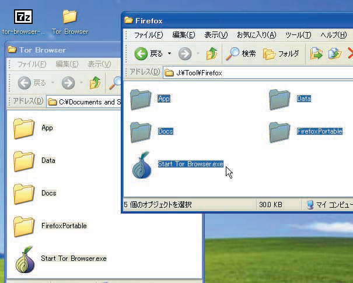Viewport: 353px width, 283px height.
Task: Open 編集(E) menu in Firefox window
Action: click(x=184, y=35)
